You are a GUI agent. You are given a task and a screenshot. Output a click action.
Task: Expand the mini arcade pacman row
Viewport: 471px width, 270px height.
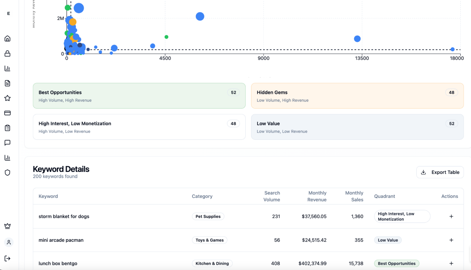click(x=451, y=240)
